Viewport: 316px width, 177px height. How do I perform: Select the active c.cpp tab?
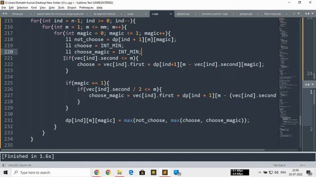(155, 14)
